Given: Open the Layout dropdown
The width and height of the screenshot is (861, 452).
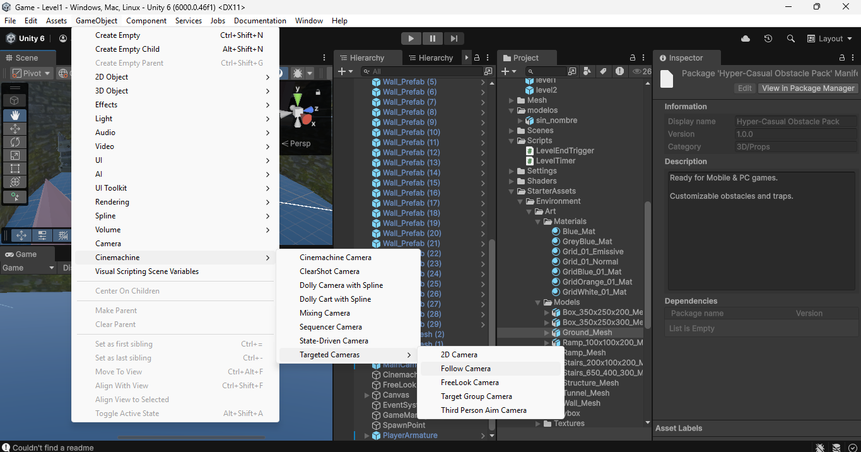Looking at the screenshot, I should pos(830,39).
